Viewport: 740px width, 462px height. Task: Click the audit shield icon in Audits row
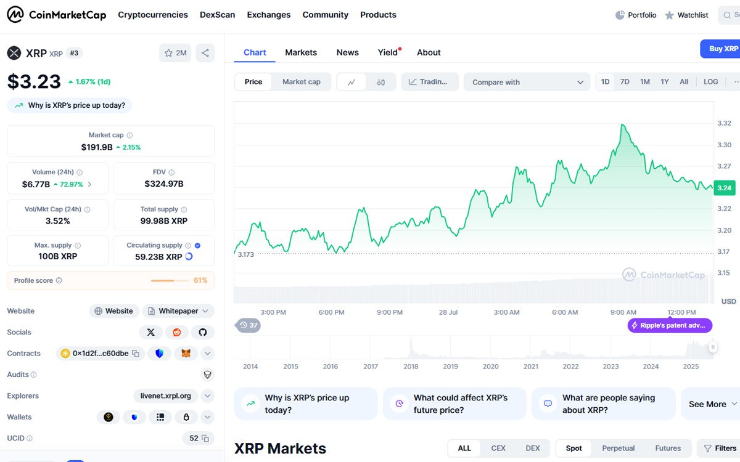[x=208, y=375]
